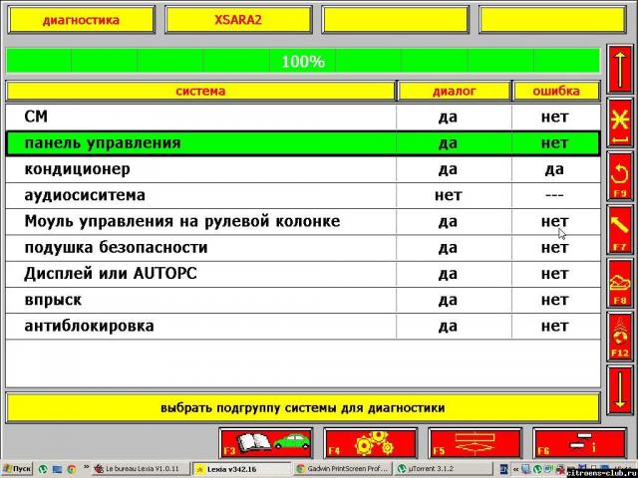Select the панель управления row
The width and height of the screenshot is (638, 478).
point(303,143)
